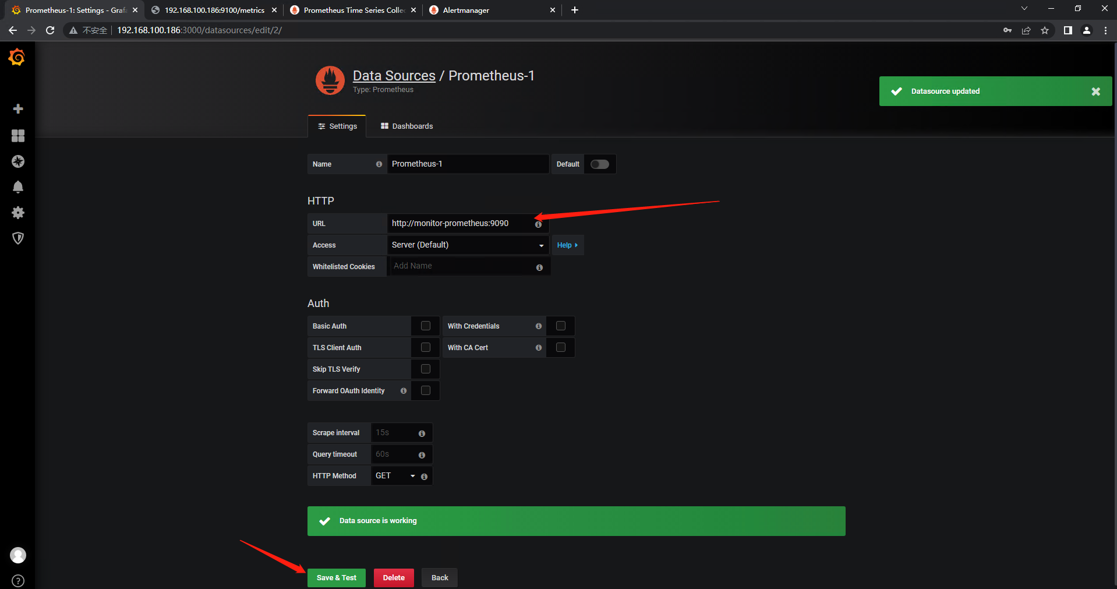Enable the Basic Auth checkbox
Viewport: 1117px width, 589px height.
(x=426, y=326)
